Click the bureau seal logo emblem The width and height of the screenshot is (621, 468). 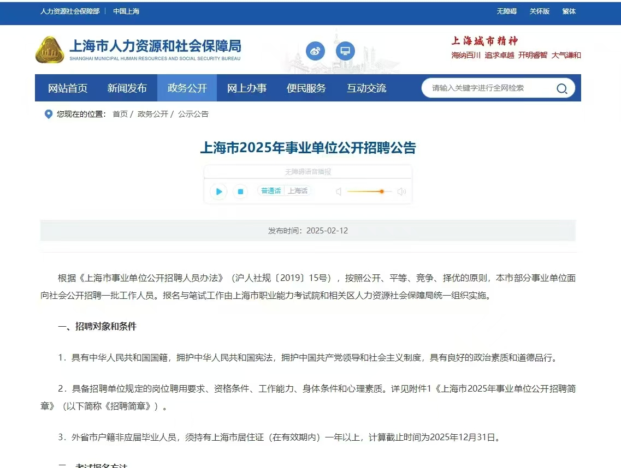50,51
